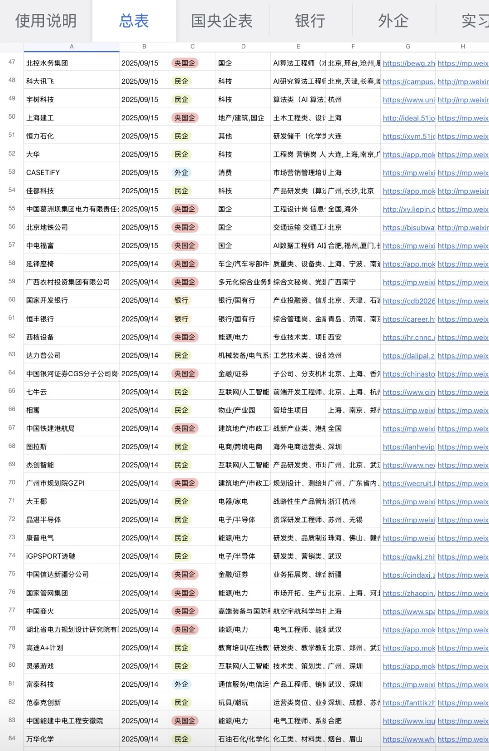Click 2025/09/14 date in 万华化学 row
Image resolution: width=489 pixels, height=751 pixels.
(x=140, y=739)
